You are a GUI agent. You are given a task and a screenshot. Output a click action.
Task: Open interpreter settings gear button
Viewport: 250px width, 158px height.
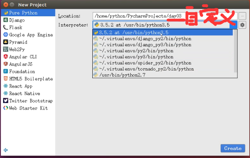click(x=242, y=25)
